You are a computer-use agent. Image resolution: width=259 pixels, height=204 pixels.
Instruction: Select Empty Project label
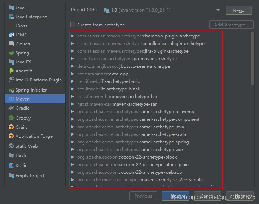pos(30,176)
